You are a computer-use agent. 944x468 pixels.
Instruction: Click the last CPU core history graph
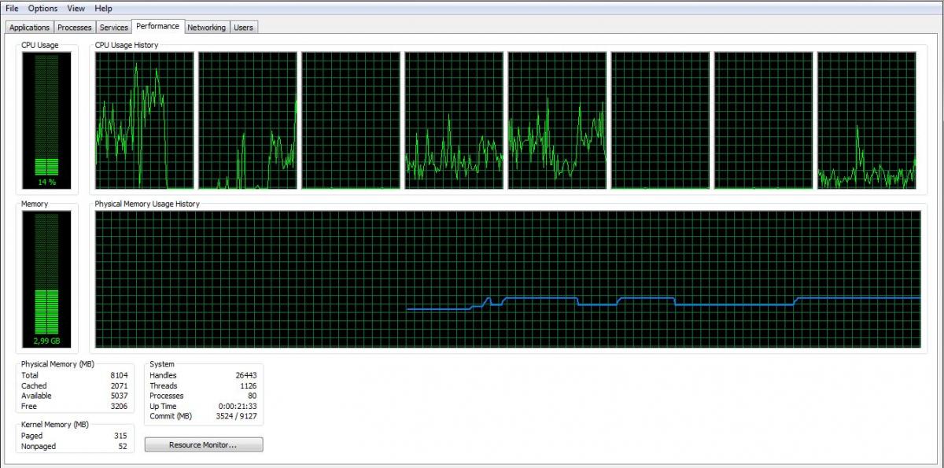(867, 120)
